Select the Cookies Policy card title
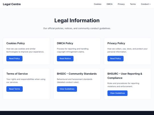Viewport: 154px width, 115px height. 15,43
